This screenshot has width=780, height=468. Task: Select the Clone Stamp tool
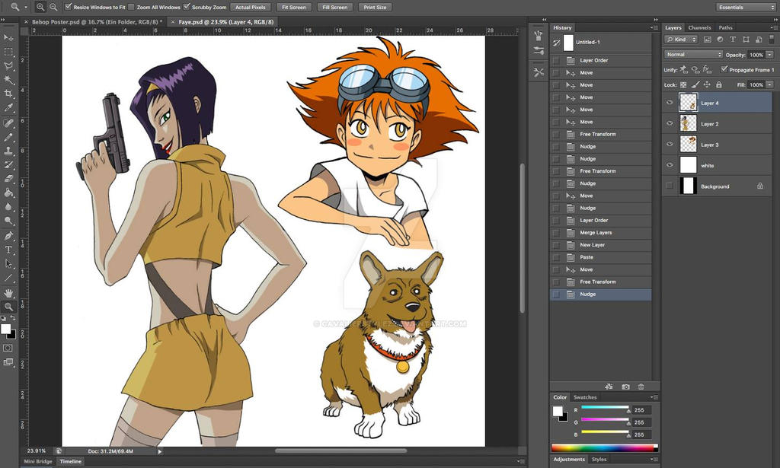tap(8, 151)
